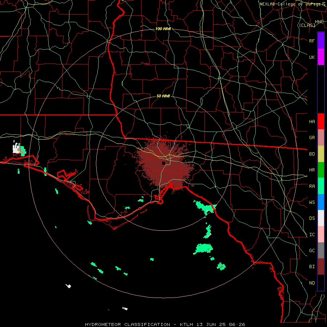Click the "WS" legend label
327x327 pixels.
(x=312, y=202)
